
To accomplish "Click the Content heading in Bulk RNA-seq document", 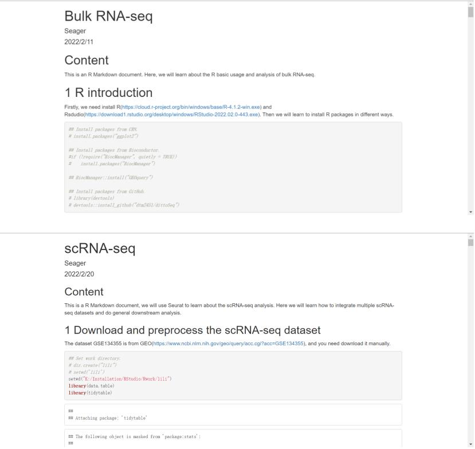I will click(86, 60).
